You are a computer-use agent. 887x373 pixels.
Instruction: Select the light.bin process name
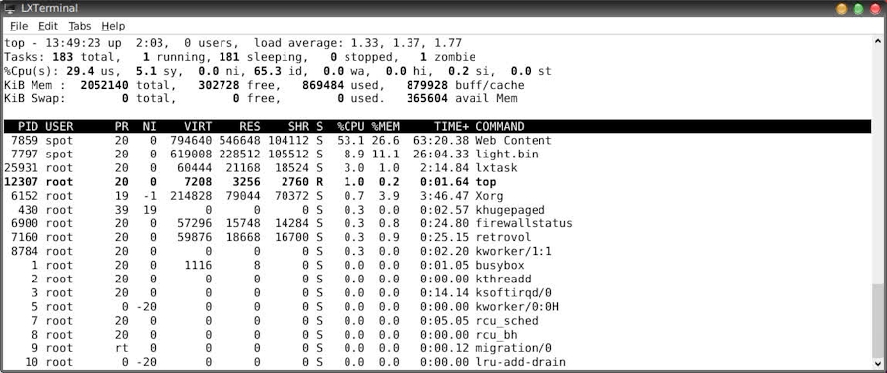507,155
